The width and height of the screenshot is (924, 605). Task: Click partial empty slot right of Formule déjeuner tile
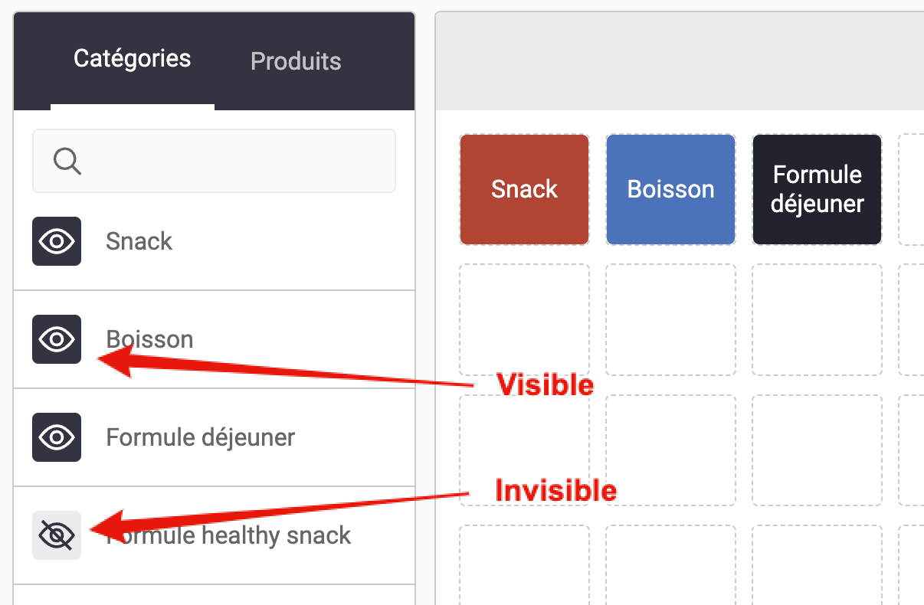click(x=912, y=190)
